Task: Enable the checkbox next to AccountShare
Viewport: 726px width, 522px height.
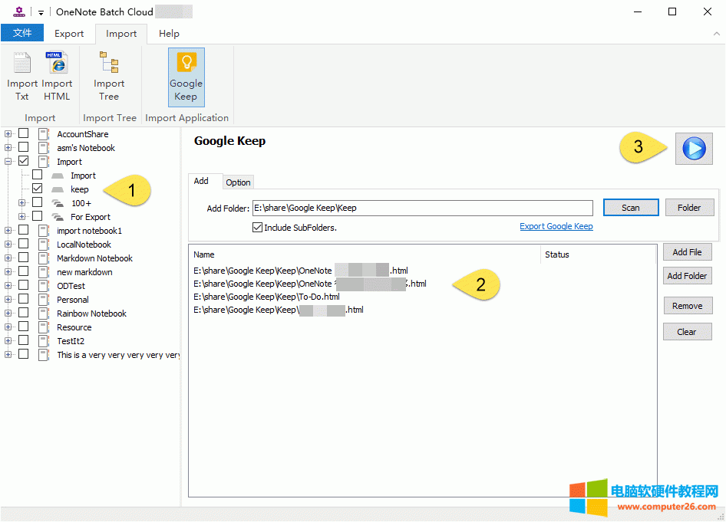Action: (x=23, y=133)
